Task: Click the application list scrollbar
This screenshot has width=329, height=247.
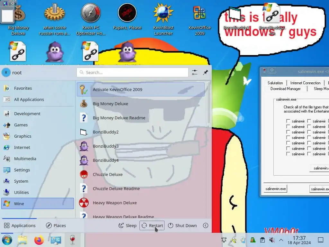Action: click(x=209, y=103)
